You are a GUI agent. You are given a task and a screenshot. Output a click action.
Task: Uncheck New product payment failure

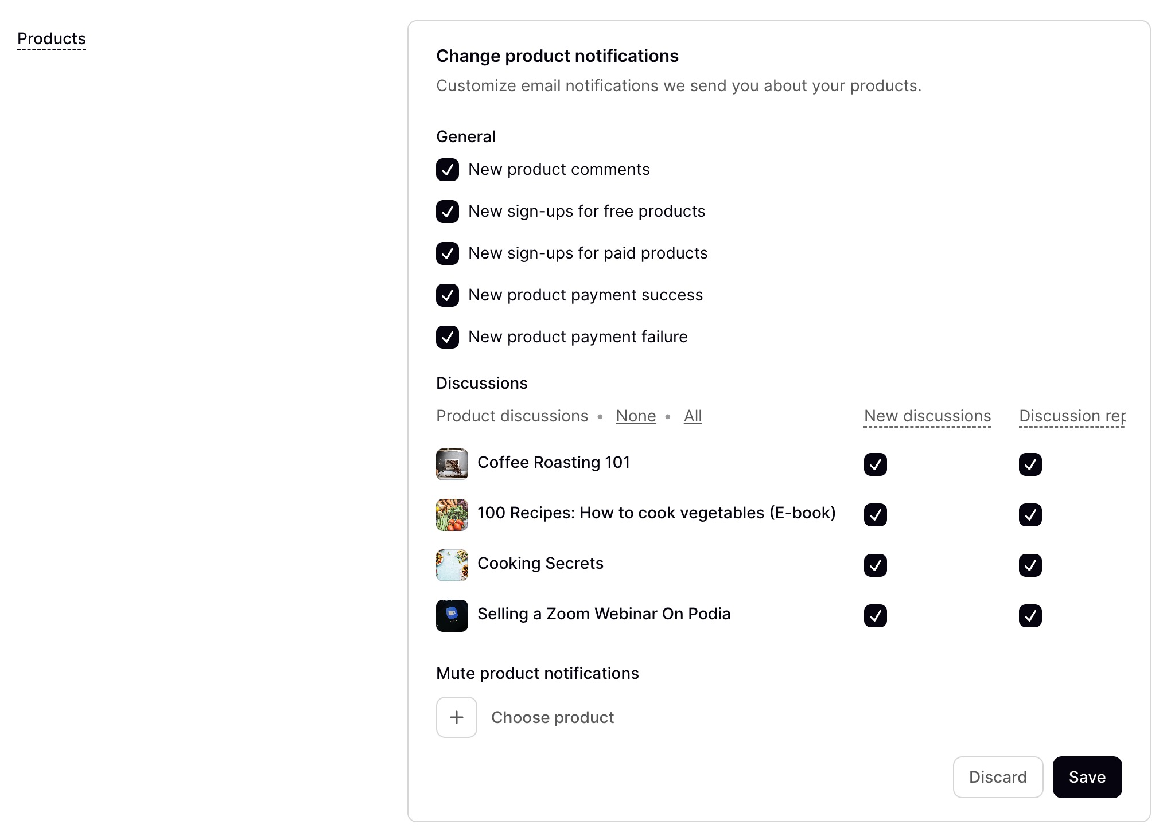pyautogui.click(x=447, y=337)
